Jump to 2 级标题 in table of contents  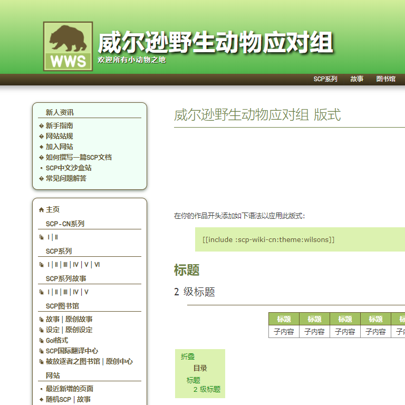click(207, 390)
